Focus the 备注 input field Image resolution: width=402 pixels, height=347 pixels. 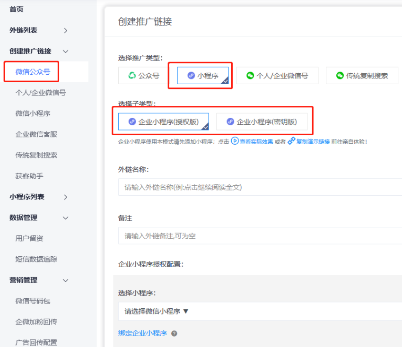pos(260,236)
